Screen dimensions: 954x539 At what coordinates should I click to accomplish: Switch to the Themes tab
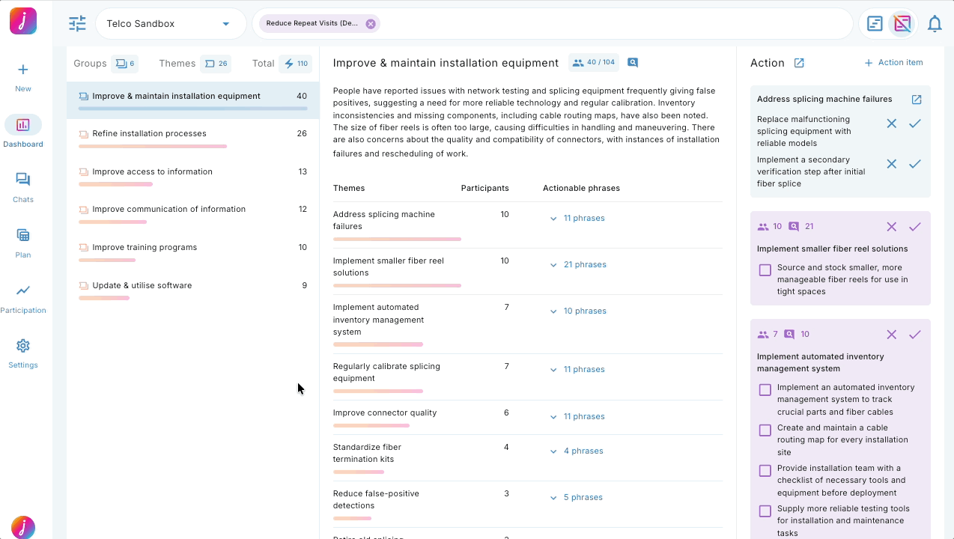pyautogui.click(x=177, y=64)
